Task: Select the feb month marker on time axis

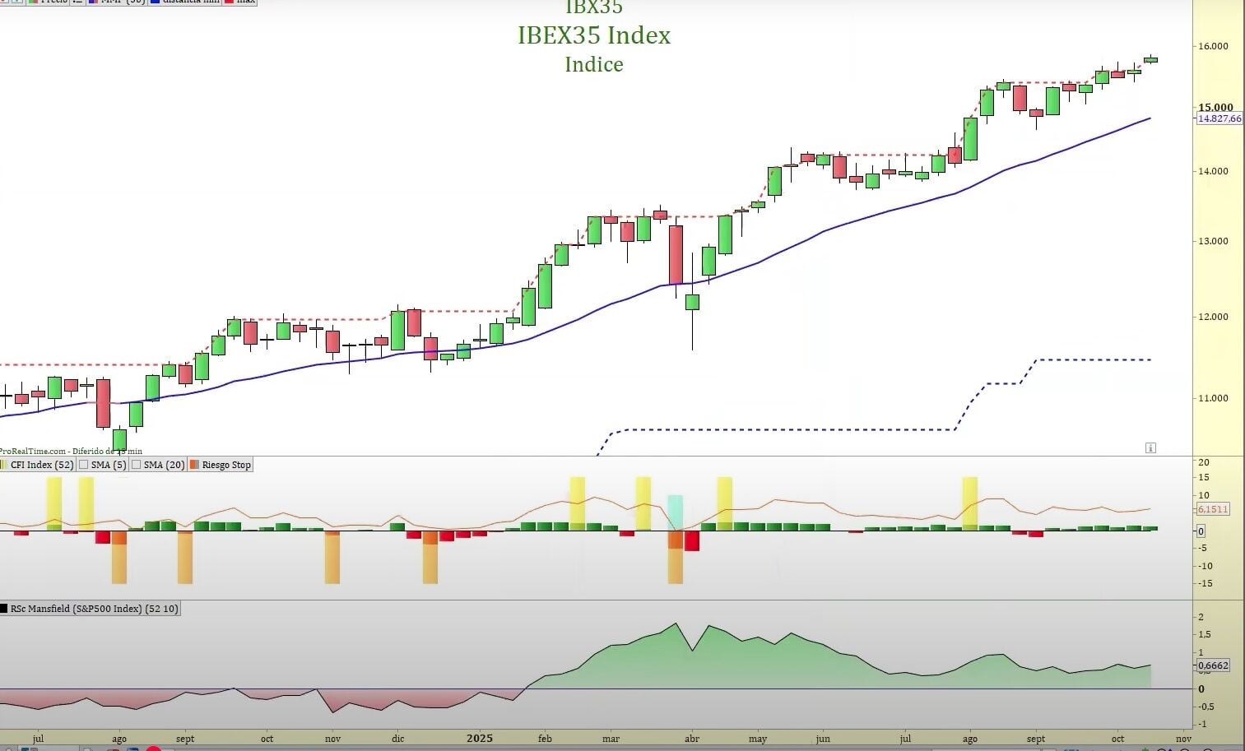Action: coord(545,739)
